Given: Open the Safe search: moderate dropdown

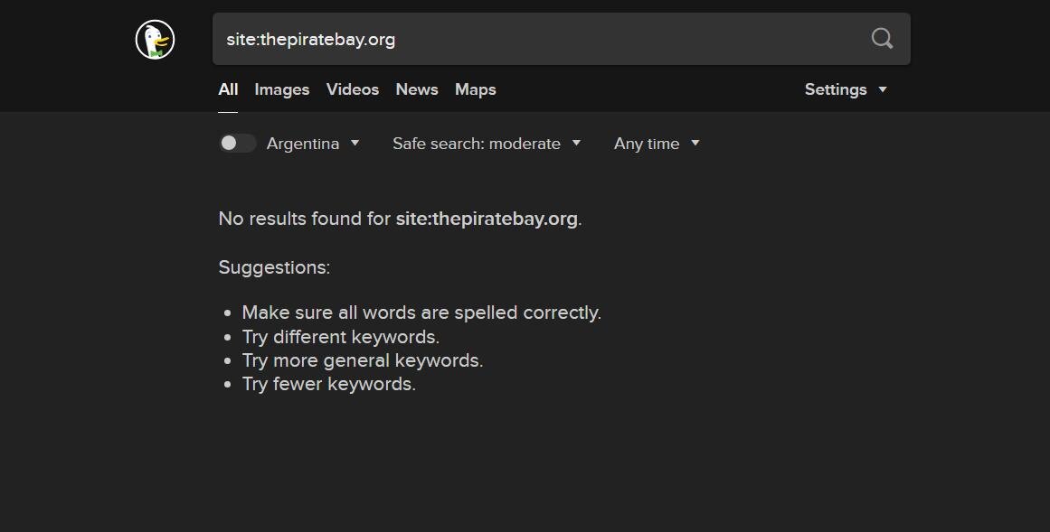Looking at the screenshot, I should pyautogui.click(x=477, y=143).
